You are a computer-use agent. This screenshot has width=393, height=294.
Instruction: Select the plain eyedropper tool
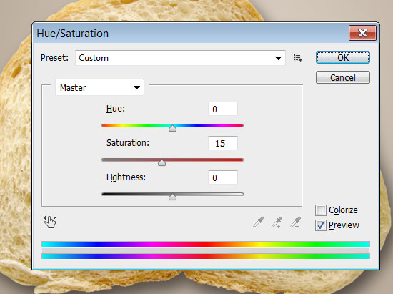click(x=258, y=222)
